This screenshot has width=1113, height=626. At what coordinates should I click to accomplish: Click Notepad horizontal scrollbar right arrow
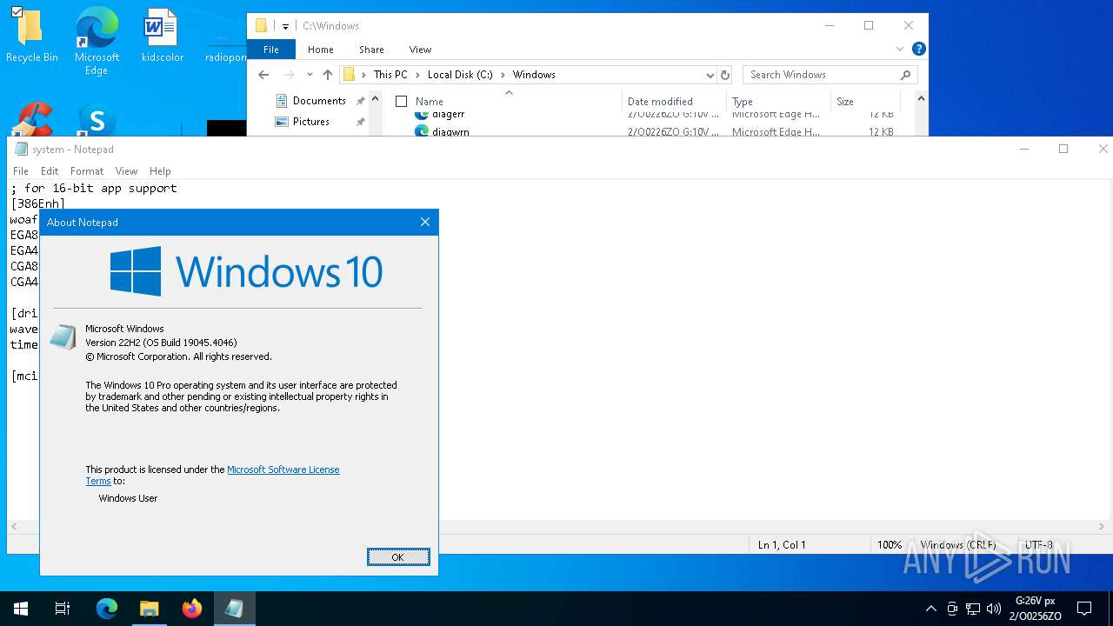pos(1103,527)
